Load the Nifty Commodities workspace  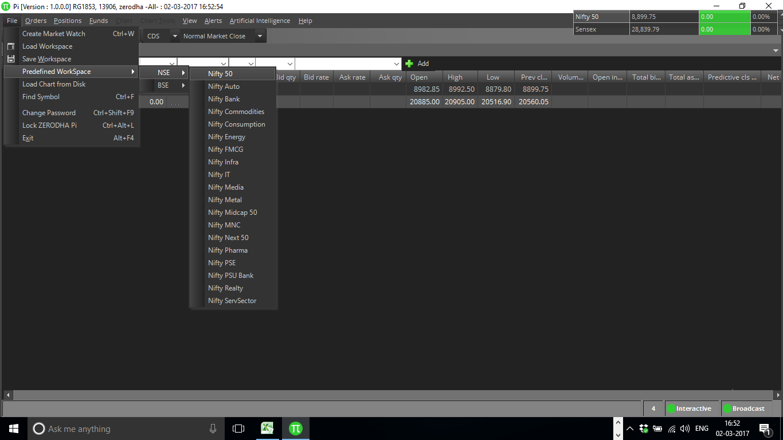click(233, 112)
